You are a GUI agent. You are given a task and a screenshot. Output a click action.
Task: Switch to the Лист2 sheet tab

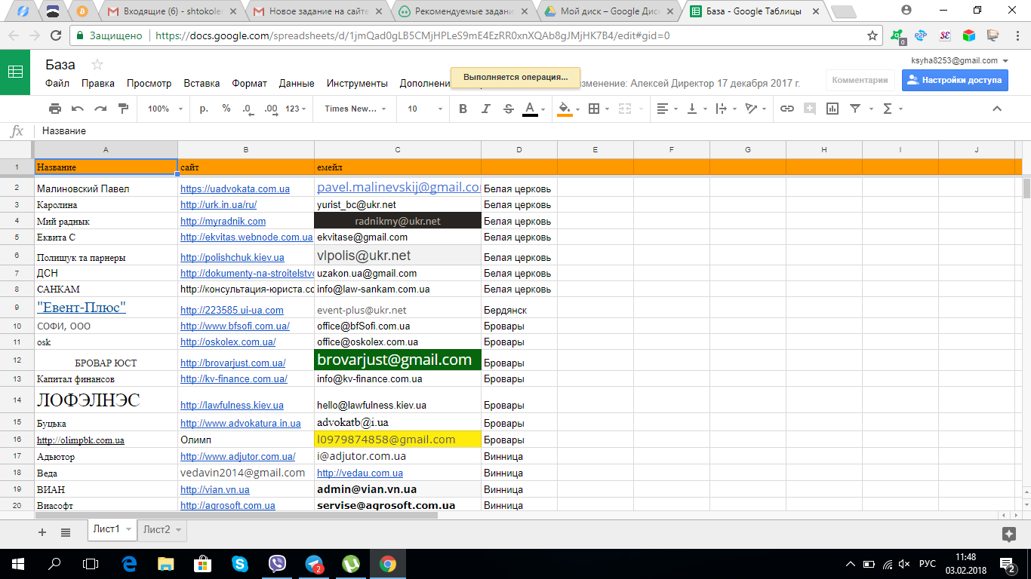(x=163, y=530)
